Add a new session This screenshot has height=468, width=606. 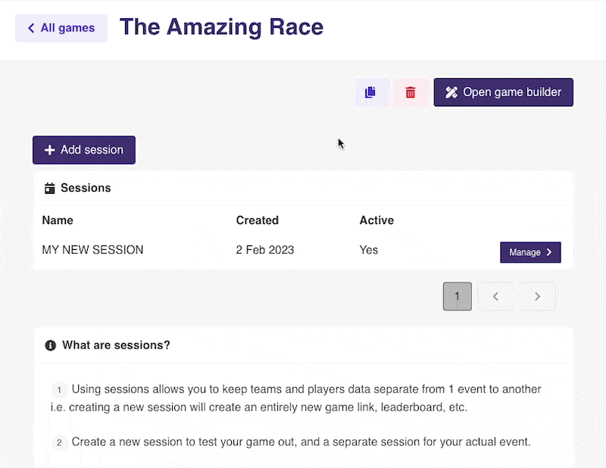coord(84,150)
